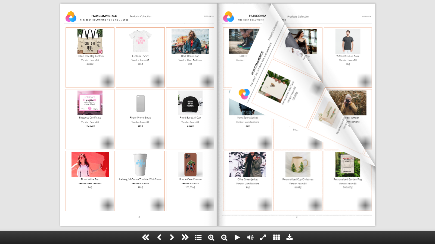Select the "Floral White Top" product name
Image resolution: width=435 pixels, height=244 pixels.
point(90,179)
